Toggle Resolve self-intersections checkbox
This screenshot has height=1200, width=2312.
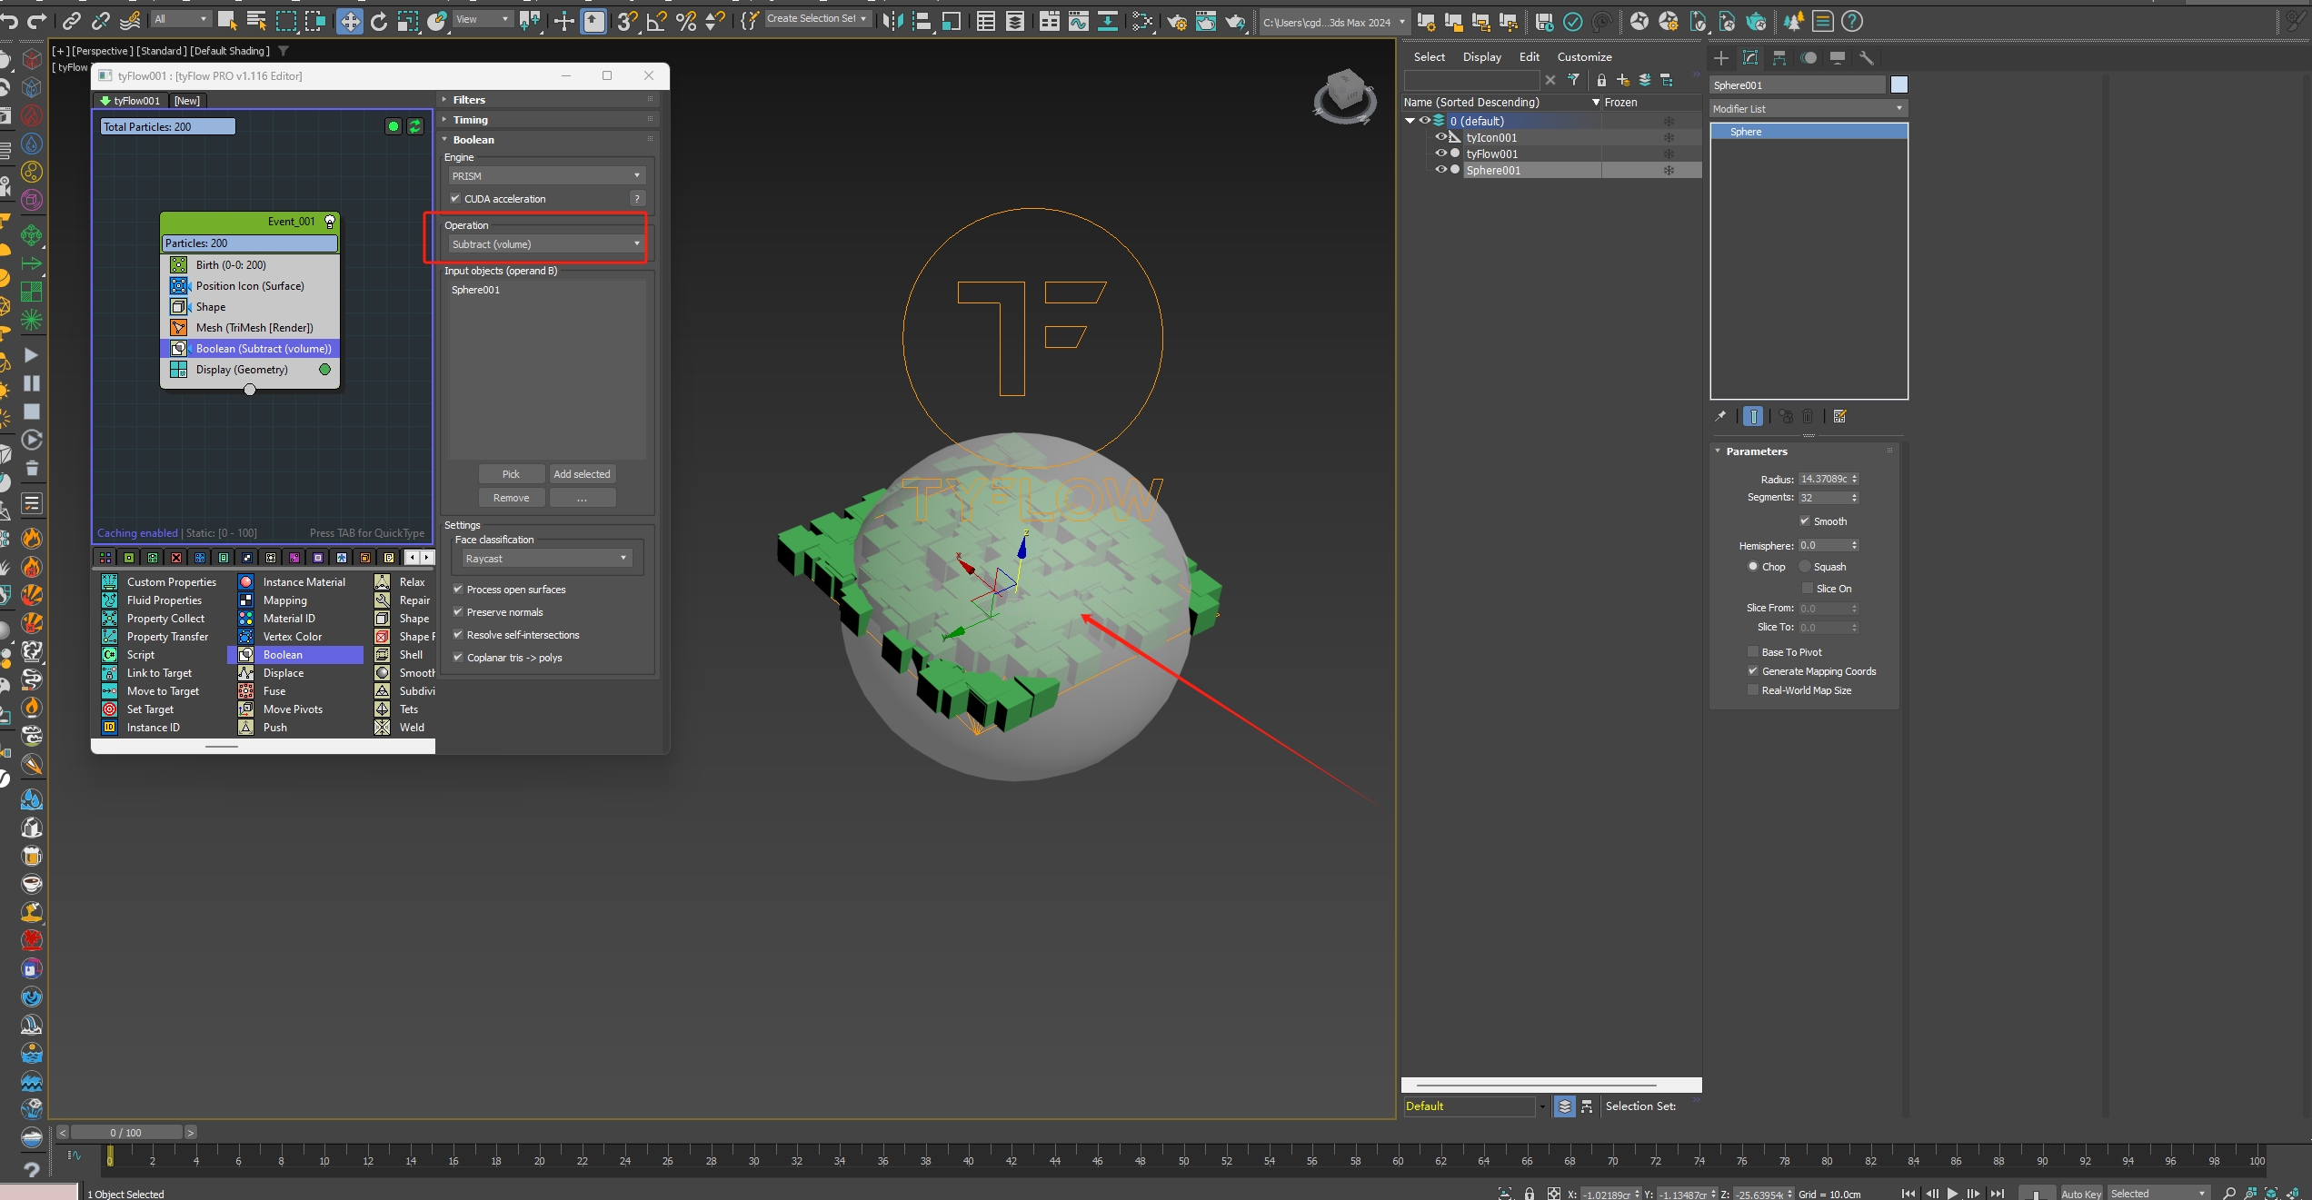pos(458,634)
